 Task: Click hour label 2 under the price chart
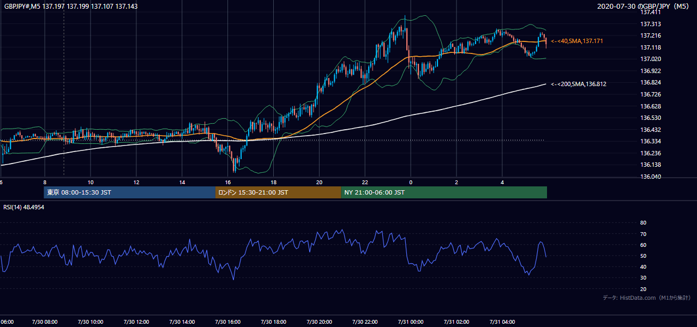(x=456, y=183)
